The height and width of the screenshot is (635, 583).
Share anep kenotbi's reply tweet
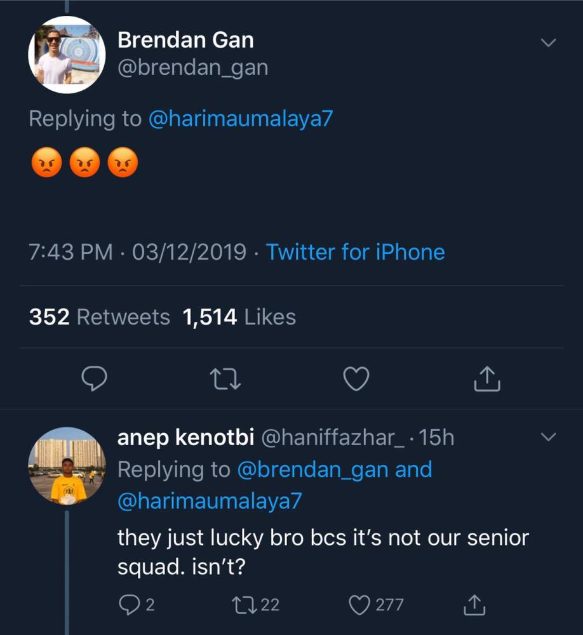[471, 605]
